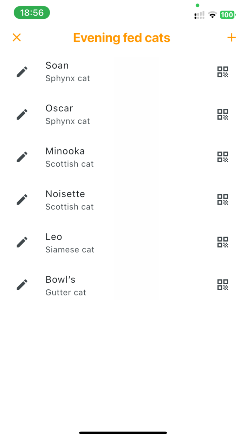Tap the pencil icon next to Minooka
Screen dimensions: 246x438
point(22,156)
